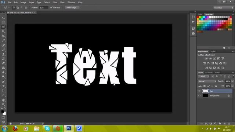235x132 pixels.
Task: Click the Feather input field
Action: coord(44,8)
